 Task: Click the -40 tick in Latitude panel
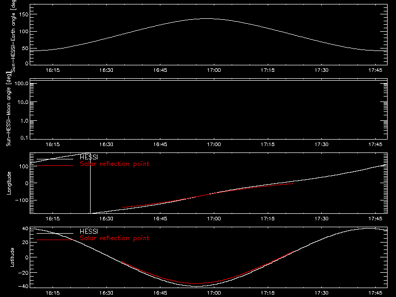click(23, 287)
